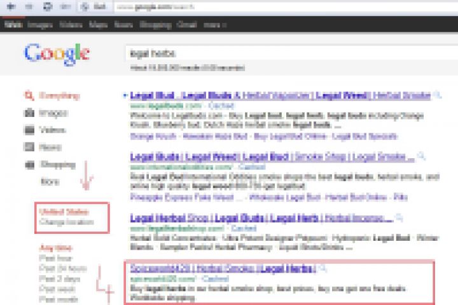
Task: Select Any time filter in the sidebar
Action: pos(55,248)
